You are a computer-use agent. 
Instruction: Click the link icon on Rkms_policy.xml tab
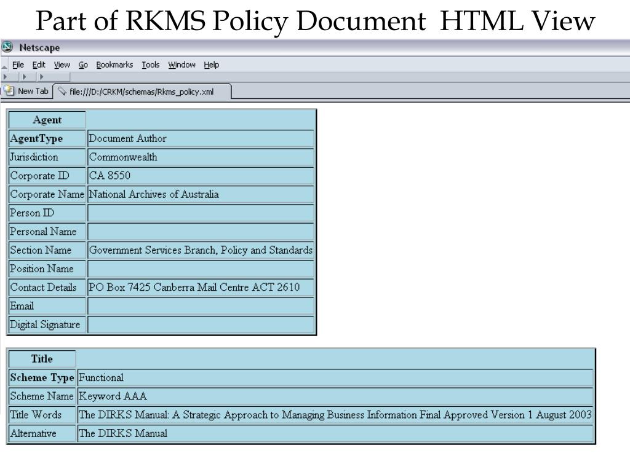(62, 91)
